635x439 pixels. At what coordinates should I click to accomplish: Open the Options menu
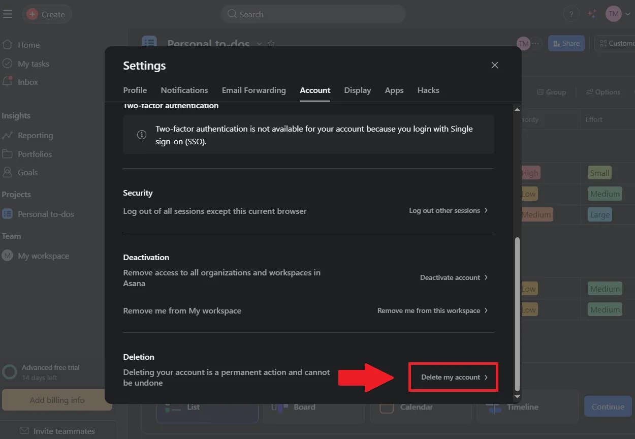pos(603,92)
